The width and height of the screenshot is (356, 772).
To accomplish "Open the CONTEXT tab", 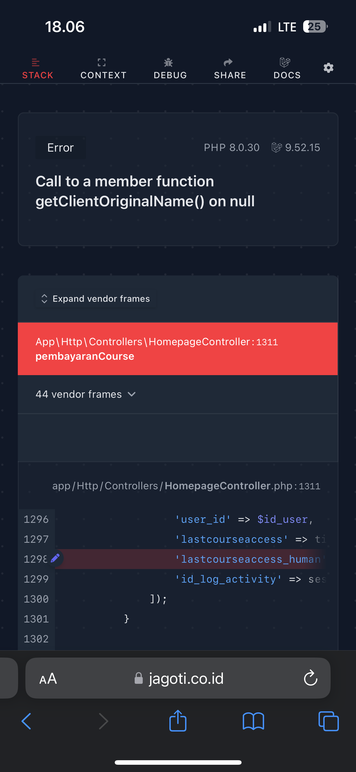I will click(x=103, y=68).
